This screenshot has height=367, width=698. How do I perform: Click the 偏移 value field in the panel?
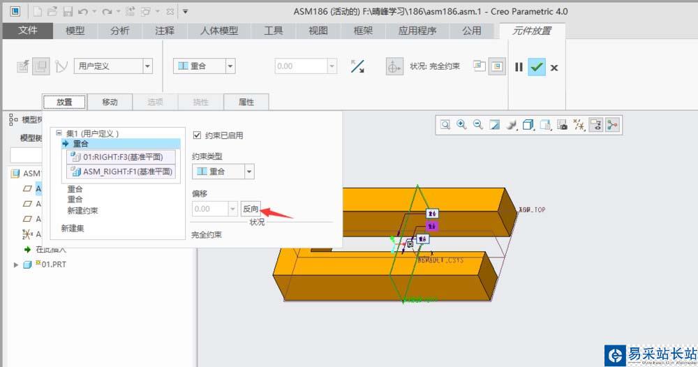(211, 209)
